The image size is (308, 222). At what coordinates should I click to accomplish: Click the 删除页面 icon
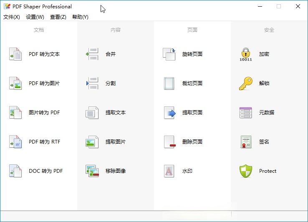click(x=169, y=141)
